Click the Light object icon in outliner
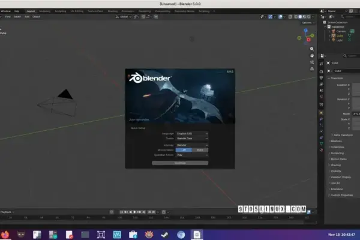The height and width of the screenshot is (240, 360). point(334,40)
